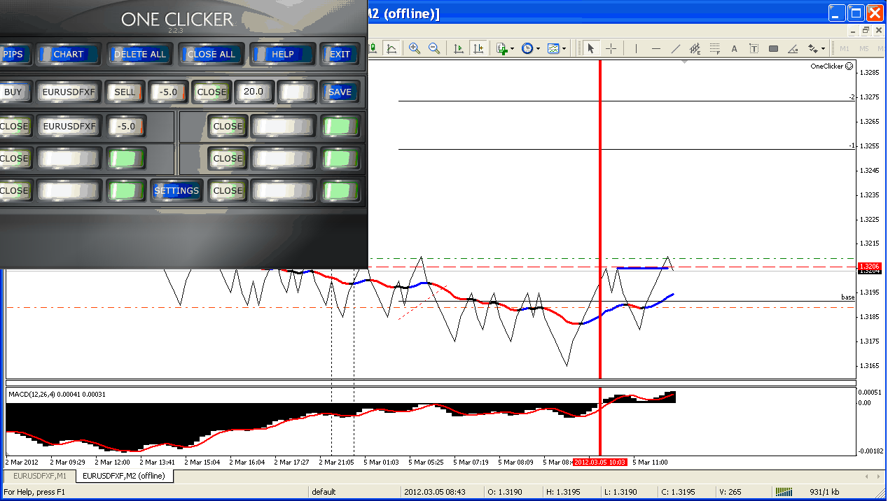Click the green swatch next to SETTINGS
The image size is (888, 501).
coord(126,190)
